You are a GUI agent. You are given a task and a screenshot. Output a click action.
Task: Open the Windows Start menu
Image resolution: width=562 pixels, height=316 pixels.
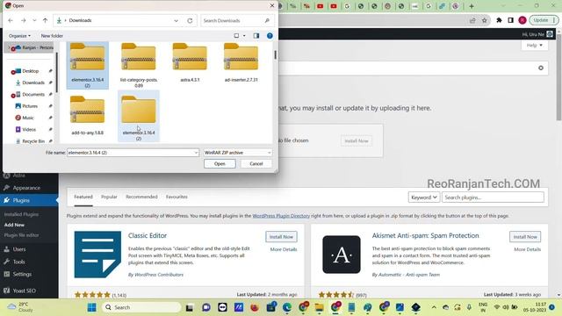coord(91,307)
